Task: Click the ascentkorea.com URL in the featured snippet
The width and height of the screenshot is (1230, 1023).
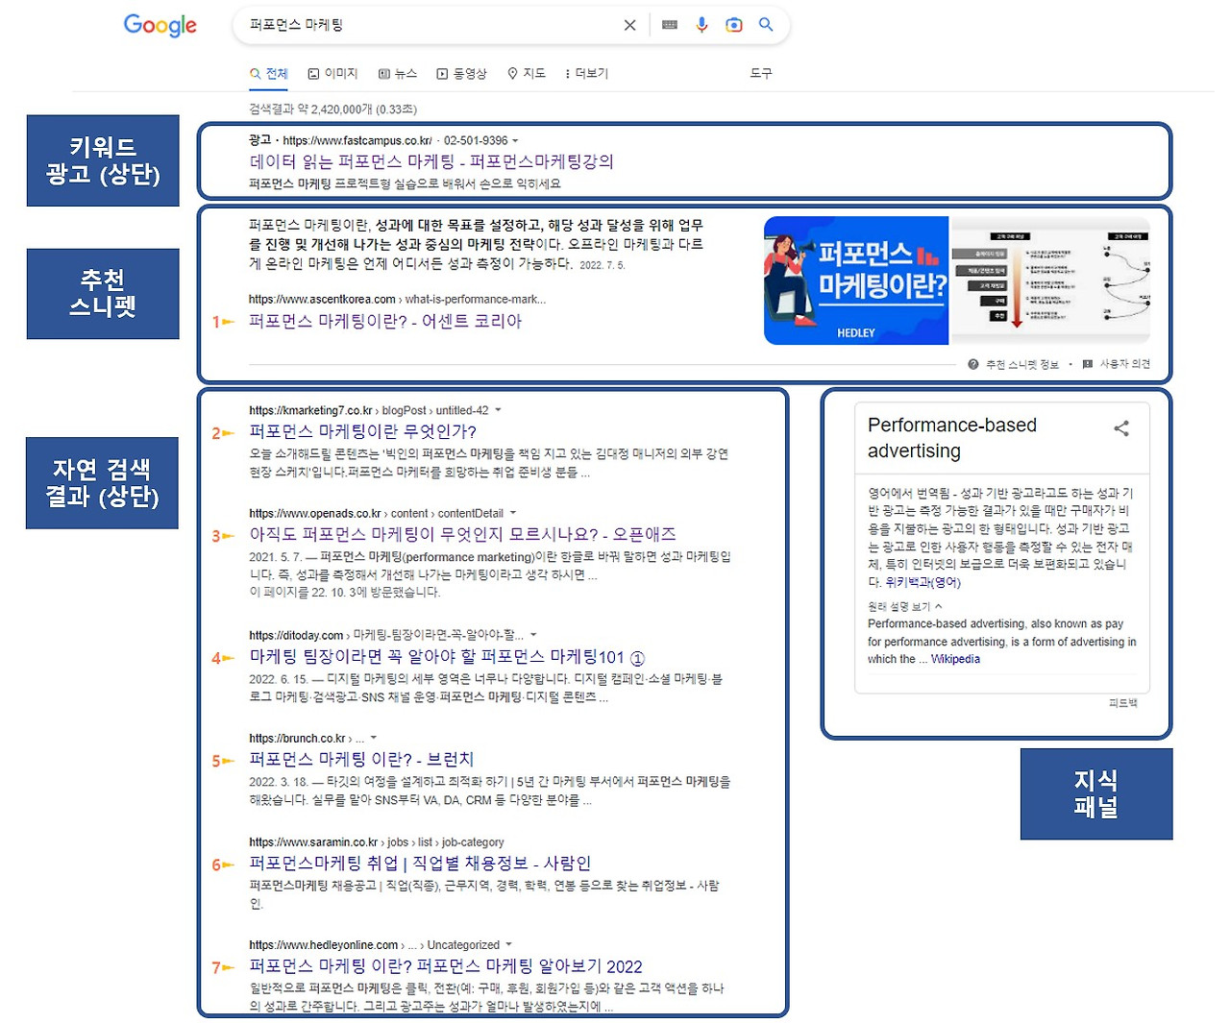Action: tap(397, 299)
